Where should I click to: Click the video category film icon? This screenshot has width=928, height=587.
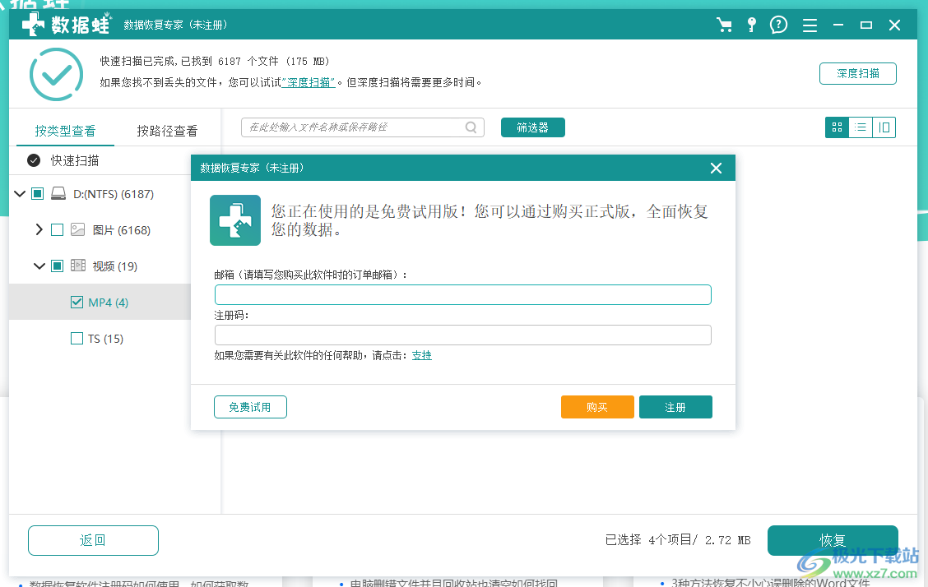click(78, 266)
